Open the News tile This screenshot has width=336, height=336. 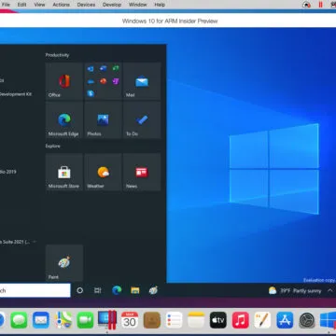[142, 172]
